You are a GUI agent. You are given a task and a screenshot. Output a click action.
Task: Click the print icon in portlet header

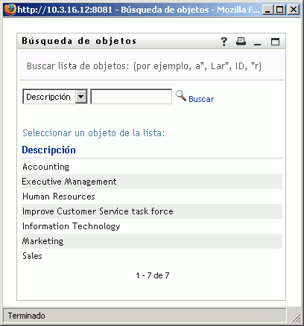point(241,41)
